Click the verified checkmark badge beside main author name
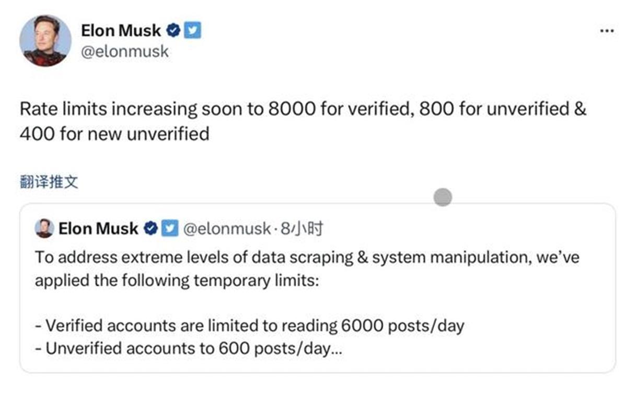The width and height of the screenshot is (627, 396). coord(174,31)
